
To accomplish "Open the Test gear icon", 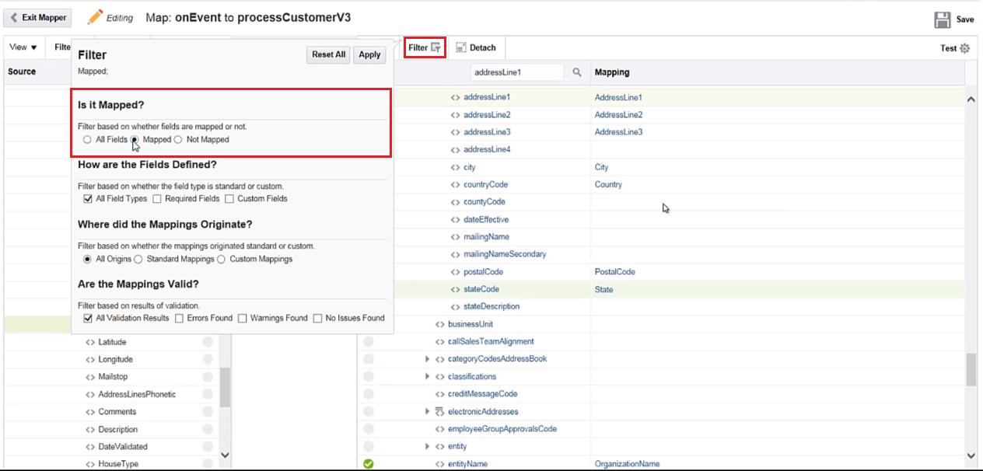I will tap(965, 48).
